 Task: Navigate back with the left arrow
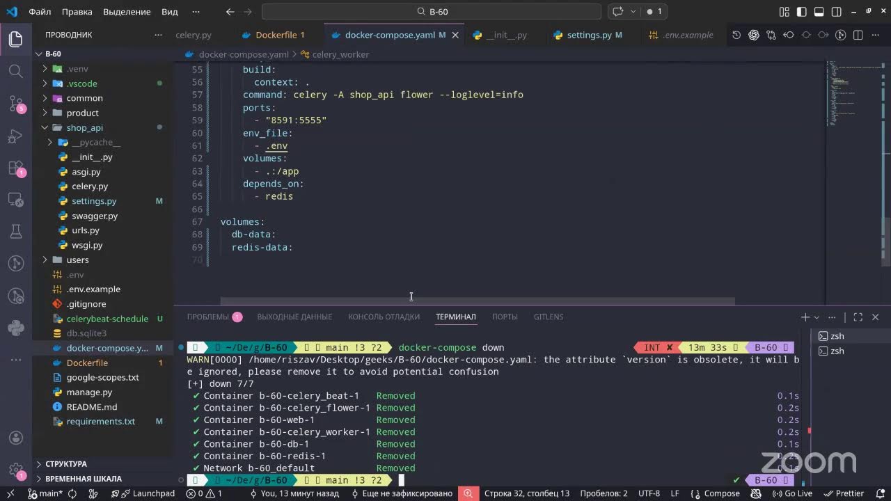230,11
